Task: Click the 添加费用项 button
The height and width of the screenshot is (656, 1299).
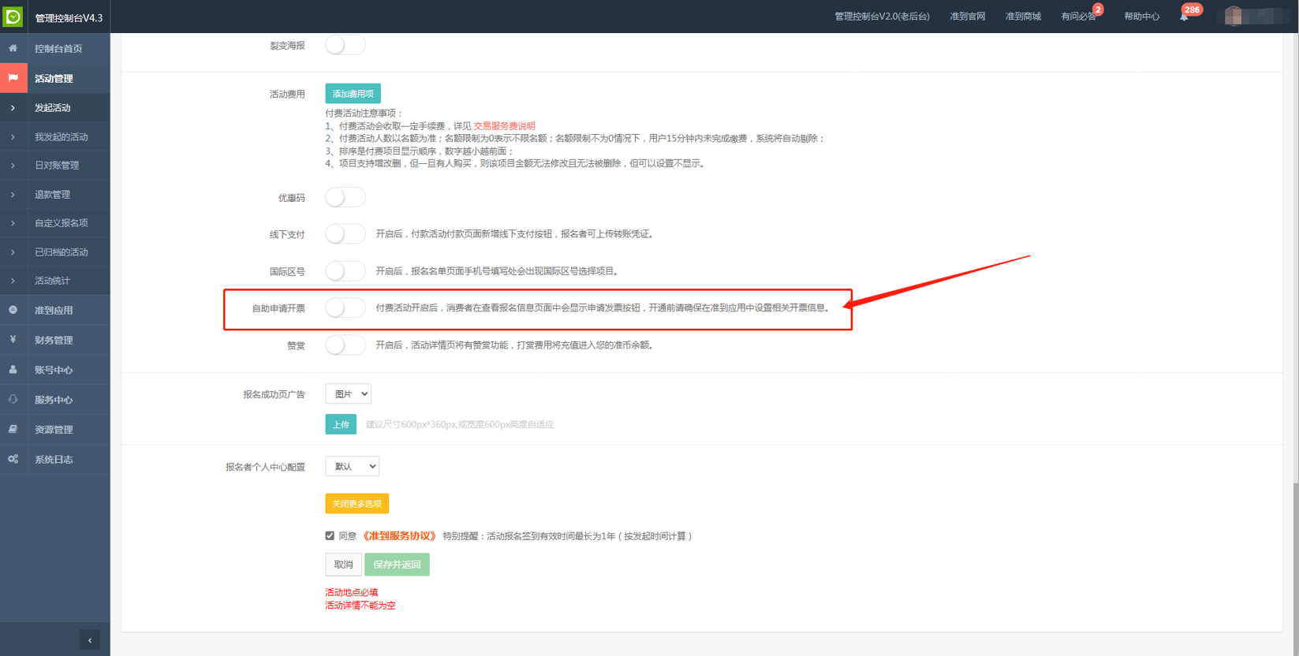Action: click(353, 94)
